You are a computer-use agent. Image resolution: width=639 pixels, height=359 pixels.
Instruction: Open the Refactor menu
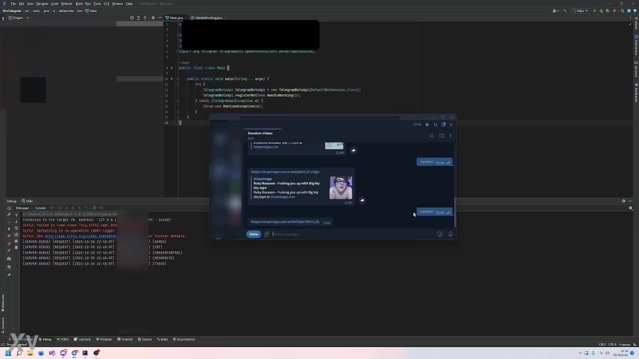tap(66, 3)
